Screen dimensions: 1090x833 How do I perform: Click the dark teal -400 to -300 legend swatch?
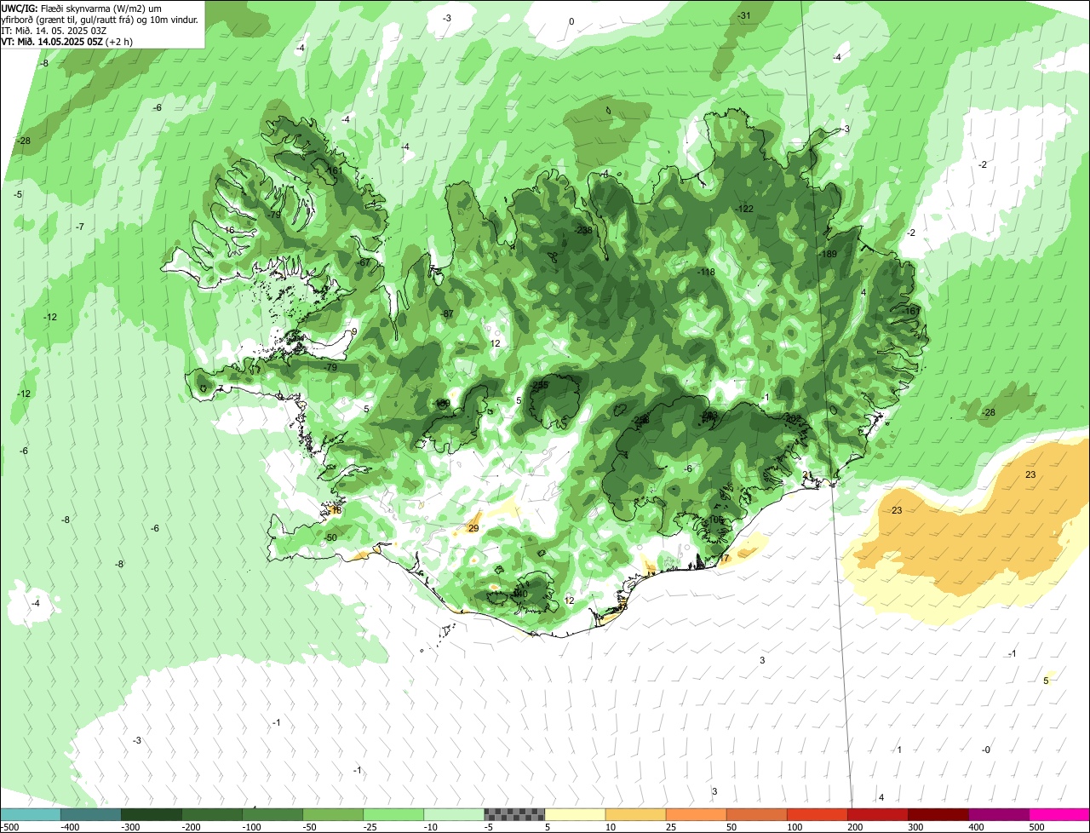click(x=91, y=814)
